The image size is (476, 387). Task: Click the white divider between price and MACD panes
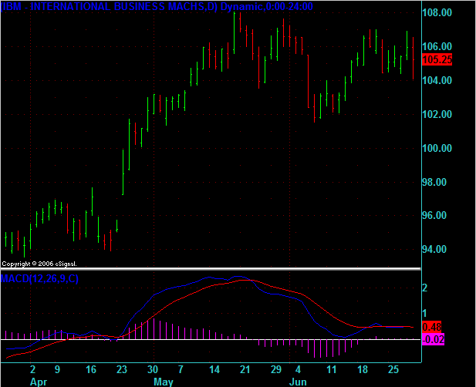(211, 269)
